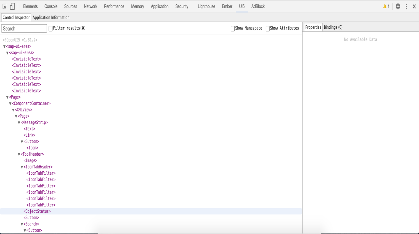Image resolution: width=419 pixels, height=234 pixels.
Task: Open the three-dot customize DevTools menu
Action: (406, 6)
